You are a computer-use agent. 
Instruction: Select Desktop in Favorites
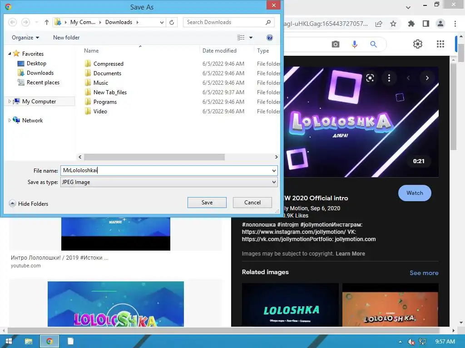point(32,63)
